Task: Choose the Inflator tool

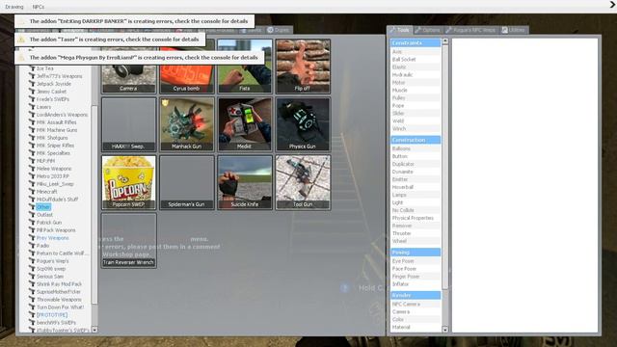Action: [x=401, y=283]
